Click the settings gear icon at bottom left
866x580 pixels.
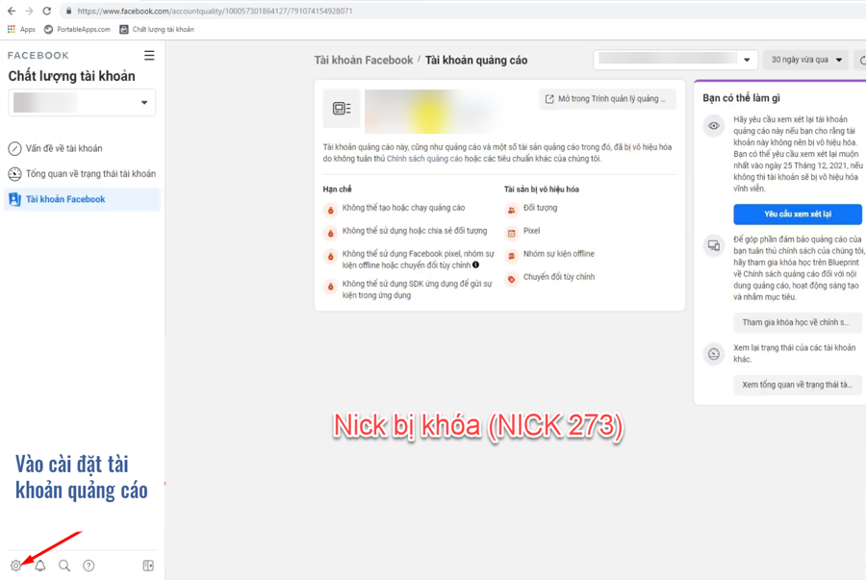(15, 566)
